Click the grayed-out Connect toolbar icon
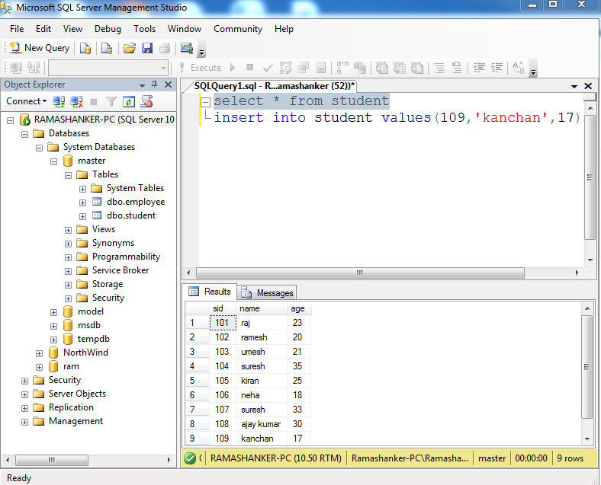The width and height of the screenshot is (601, 485). 16,68
